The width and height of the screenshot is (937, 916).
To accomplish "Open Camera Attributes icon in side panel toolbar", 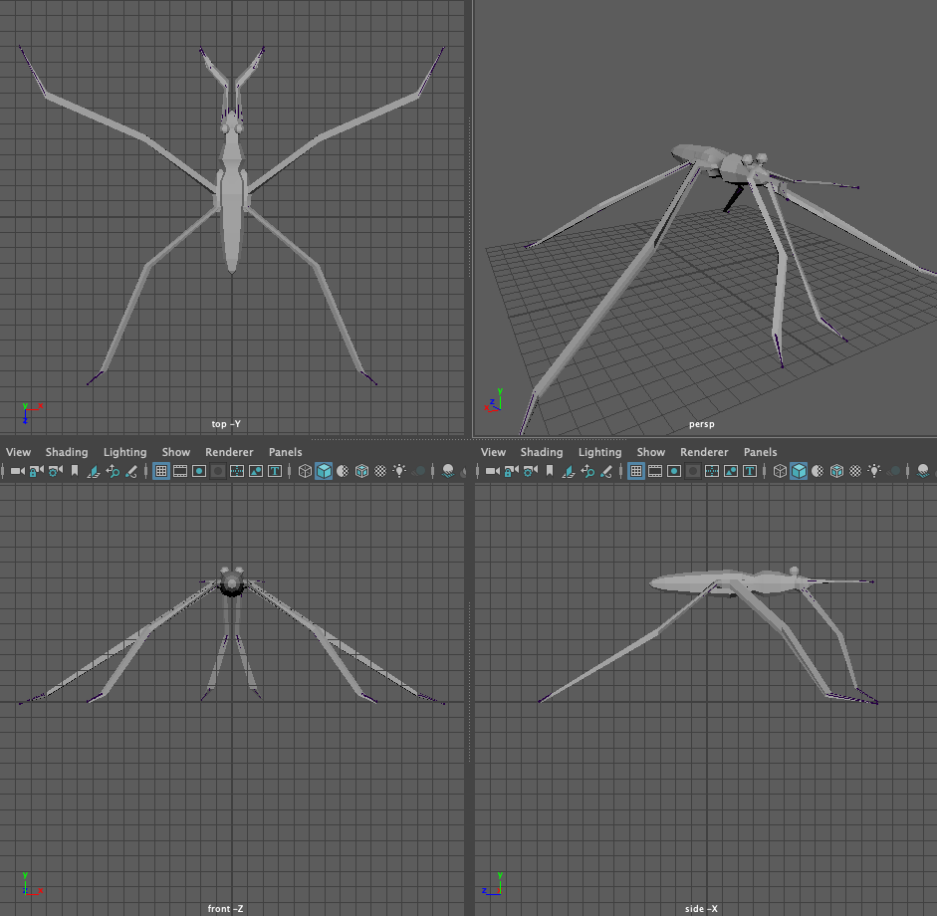I will click(531, 472).
